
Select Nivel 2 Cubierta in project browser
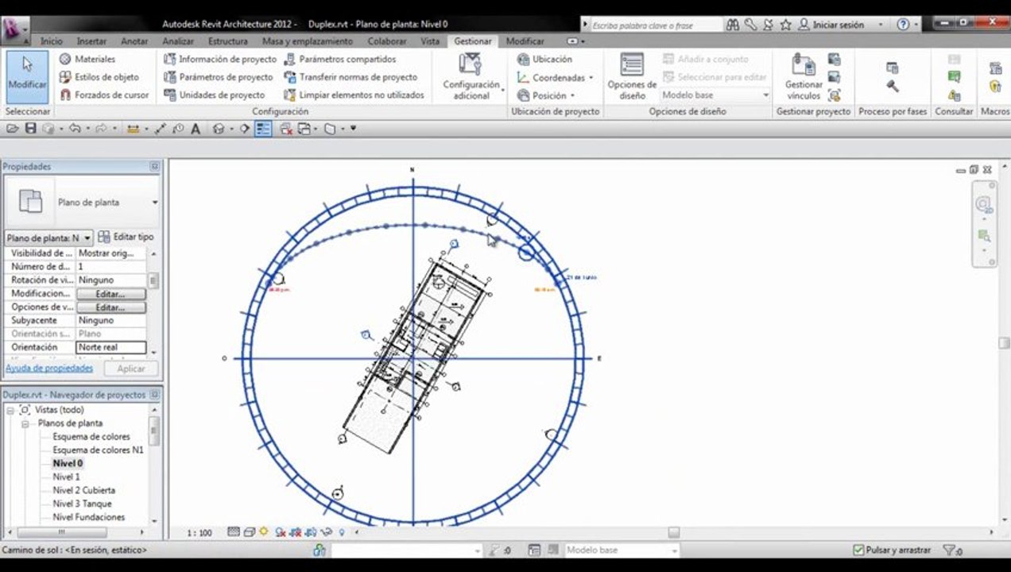coord(83,490)
